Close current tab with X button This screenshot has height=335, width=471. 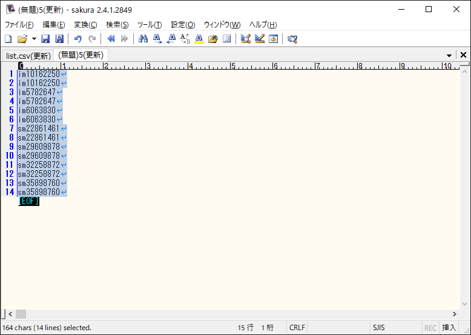click(x=463, y=55)
